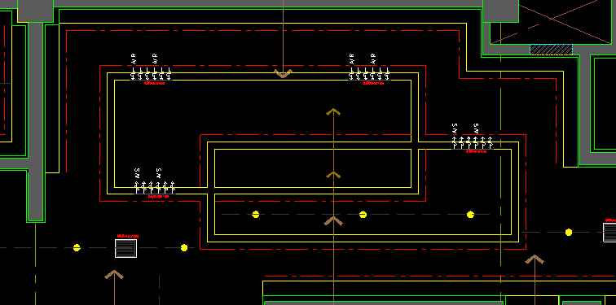Pick the large brown arrowhead between the yellow dots
This screenshot has height=305, width=616.
pyautogui.click(x=333, y=221)
